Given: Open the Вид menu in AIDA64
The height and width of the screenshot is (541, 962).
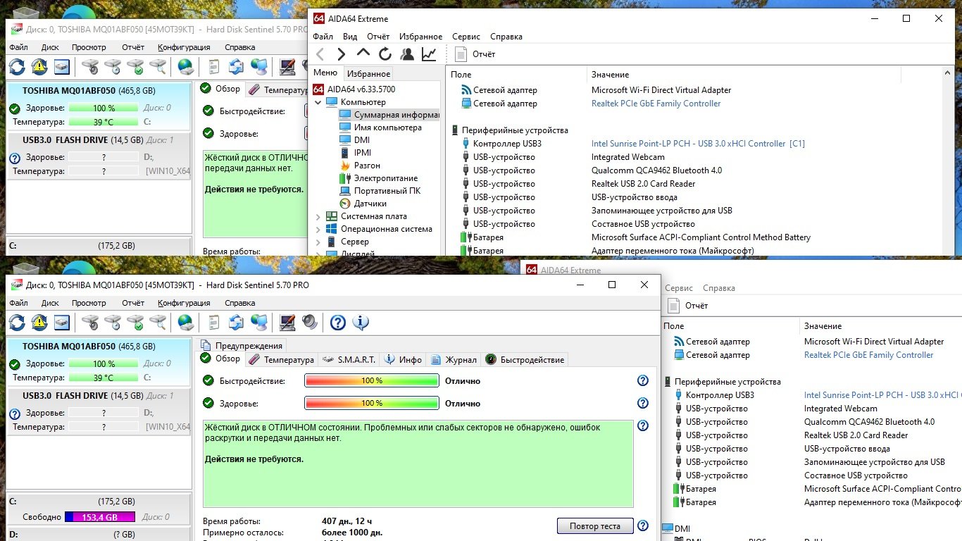Looking at the screenshot, I should tap(350, 37).
